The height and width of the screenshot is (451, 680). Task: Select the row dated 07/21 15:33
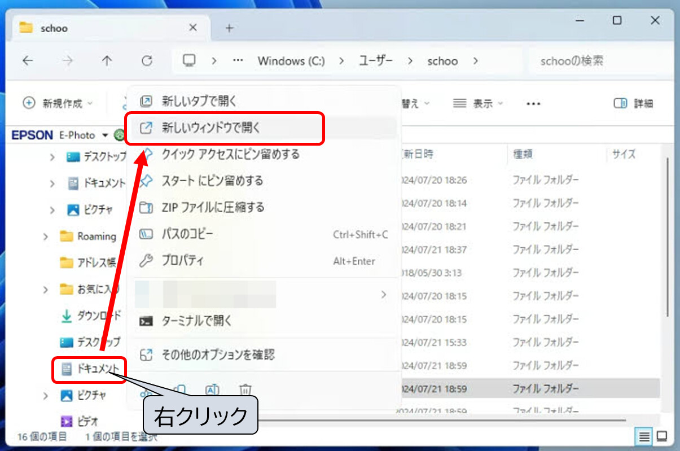[x=529, y=342]
